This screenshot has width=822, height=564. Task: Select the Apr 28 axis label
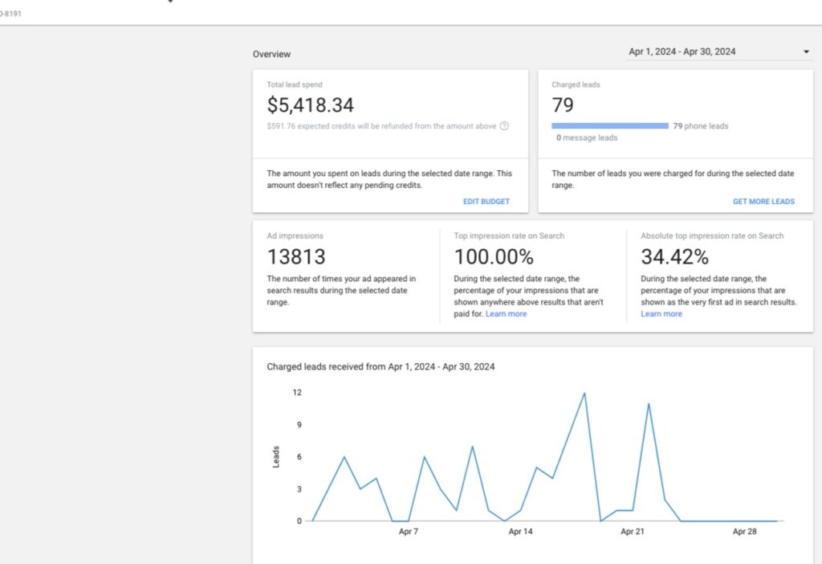point(744,532)
